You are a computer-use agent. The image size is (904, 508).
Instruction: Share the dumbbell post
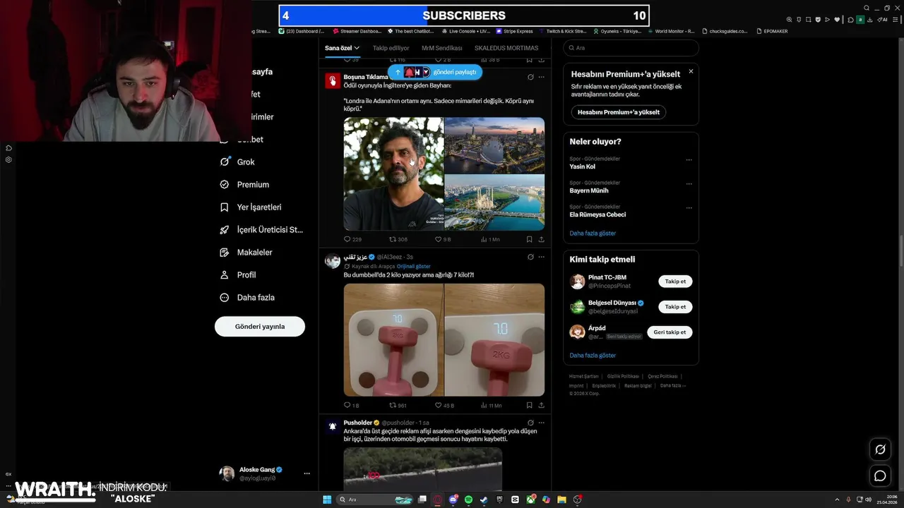point(541,405)
